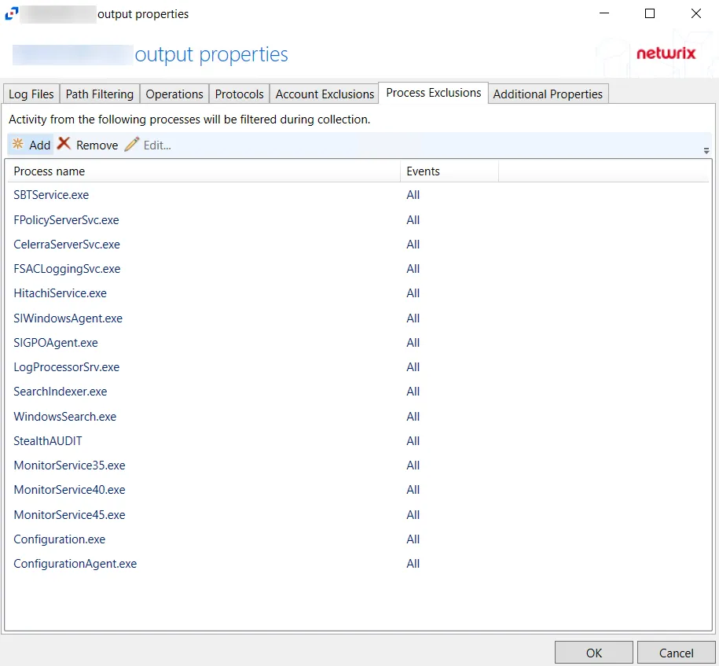Sort by the Process name column header
This screenshot has height=666, width=719.
click(x=203, y=171)
